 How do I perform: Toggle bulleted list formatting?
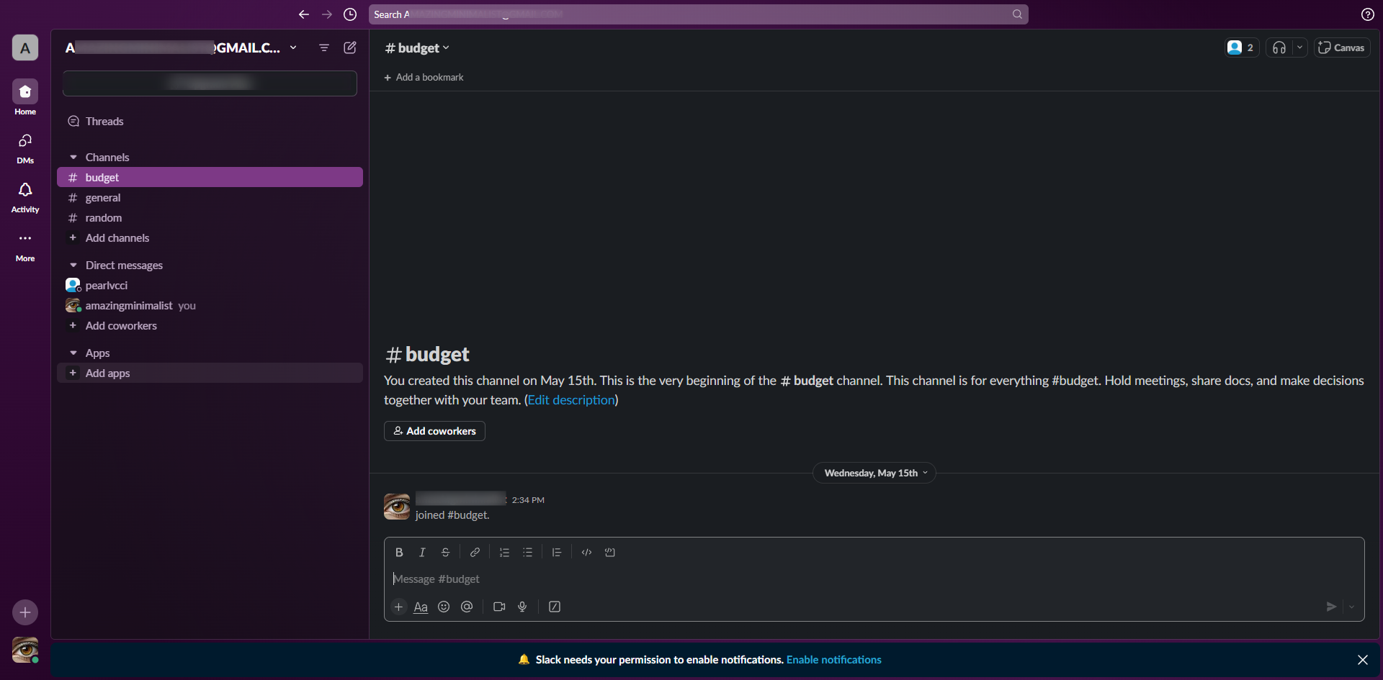coord(527,553)
